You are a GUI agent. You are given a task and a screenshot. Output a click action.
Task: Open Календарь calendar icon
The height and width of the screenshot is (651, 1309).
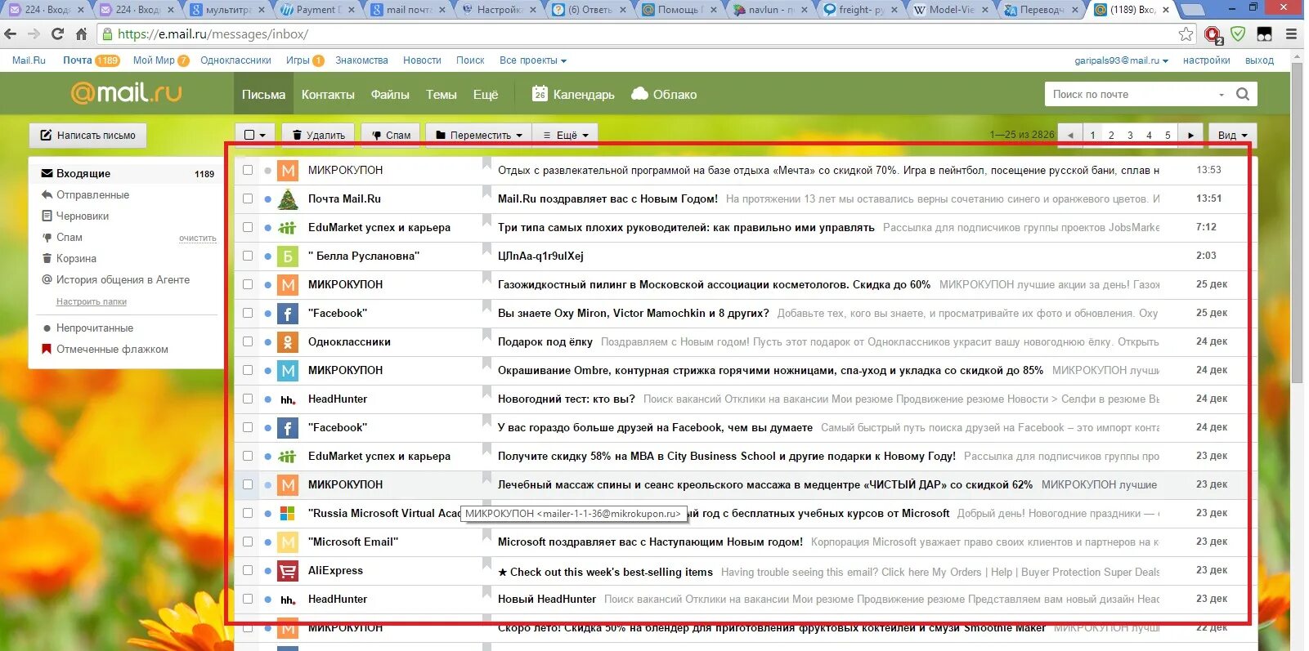click(x=540, y=94)
